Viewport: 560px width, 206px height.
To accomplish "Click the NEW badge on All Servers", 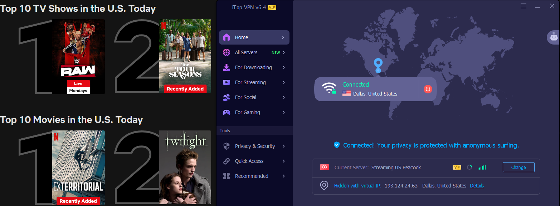I will (276, 53).
